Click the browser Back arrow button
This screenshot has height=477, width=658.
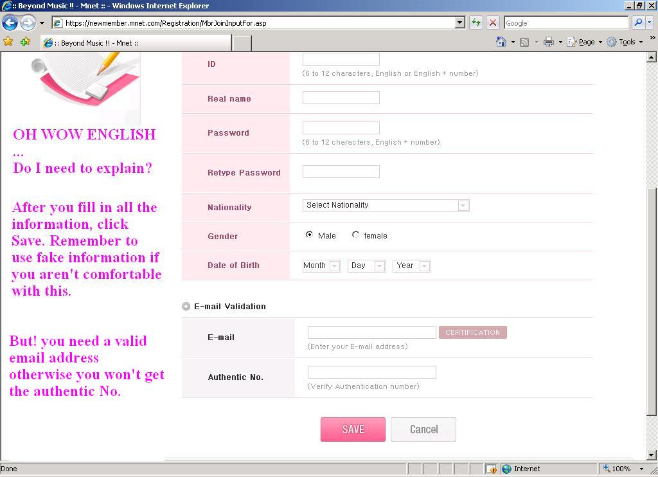point(10,22)
